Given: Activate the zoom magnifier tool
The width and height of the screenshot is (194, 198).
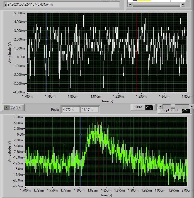Looking at the screenshot, I should [13, 107].
